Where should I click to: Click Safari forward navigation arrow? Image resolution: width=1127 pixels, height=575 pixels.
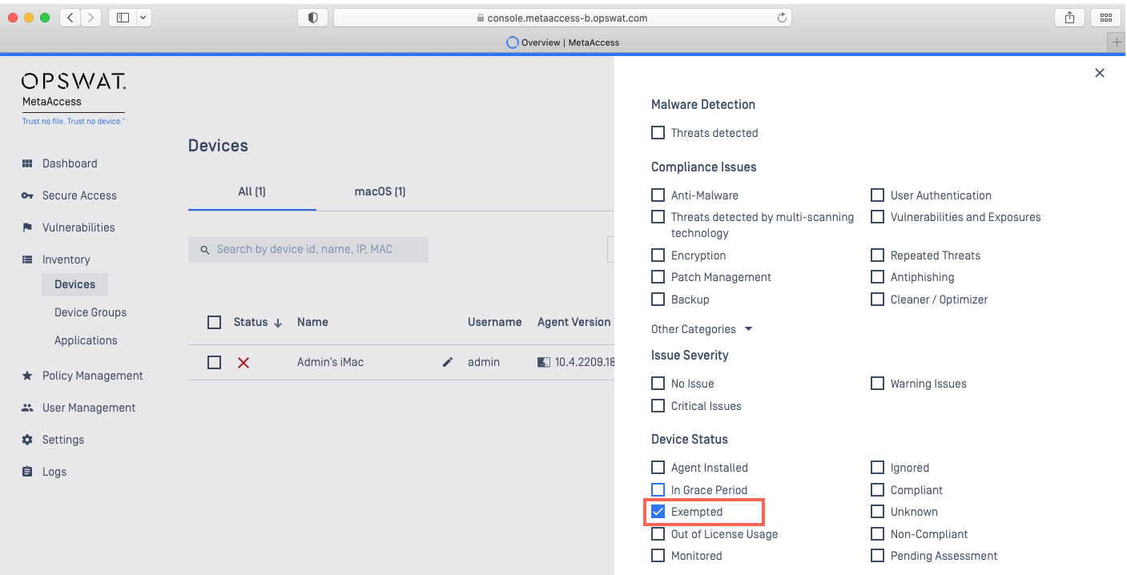(91, 18)
